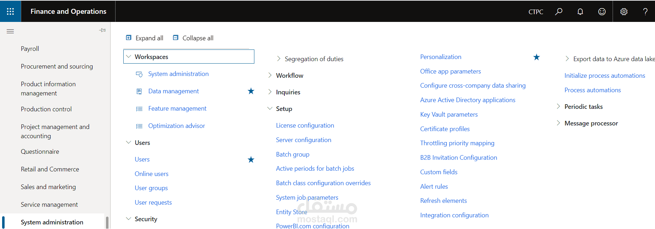655x229 pixels.
Task: Open License configuration link
Action: click(305, 125)
